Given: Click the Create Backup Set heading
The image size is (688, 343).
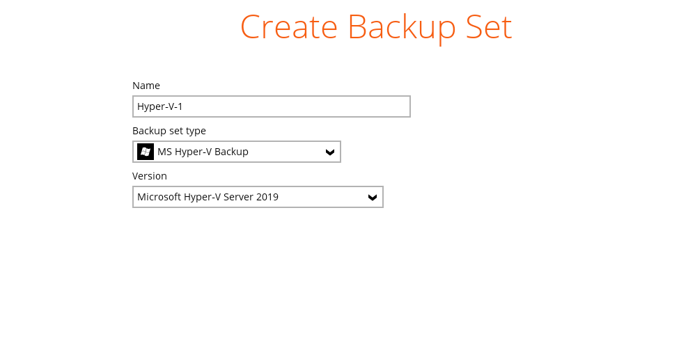Looking at the screenshot, I should 376,27.
